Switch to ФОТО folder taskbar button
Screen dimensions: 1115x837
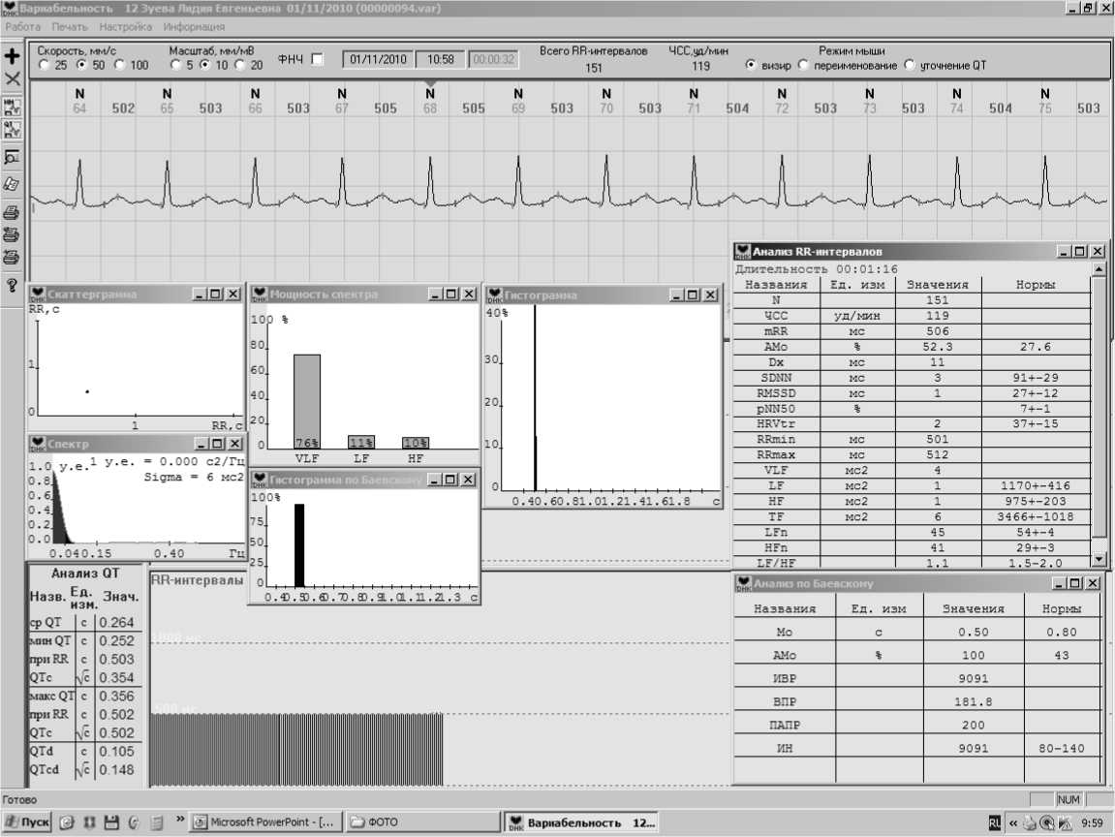[423, 822]
